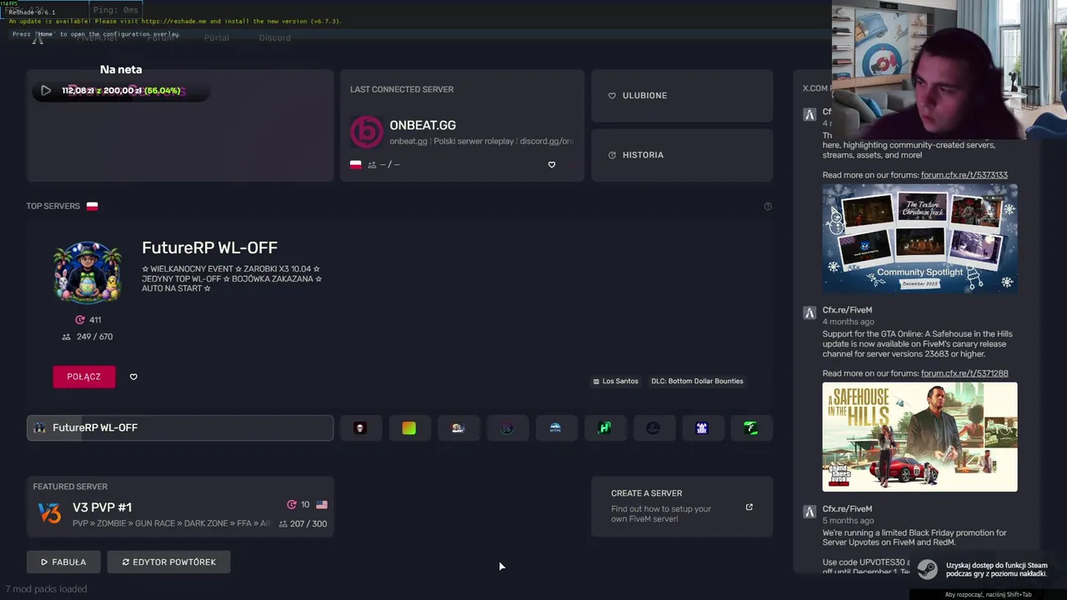The height and width of the screenshot is (600, 1067).
Task: Open the Safehouse in the Hills image
Action: [920, 437]
